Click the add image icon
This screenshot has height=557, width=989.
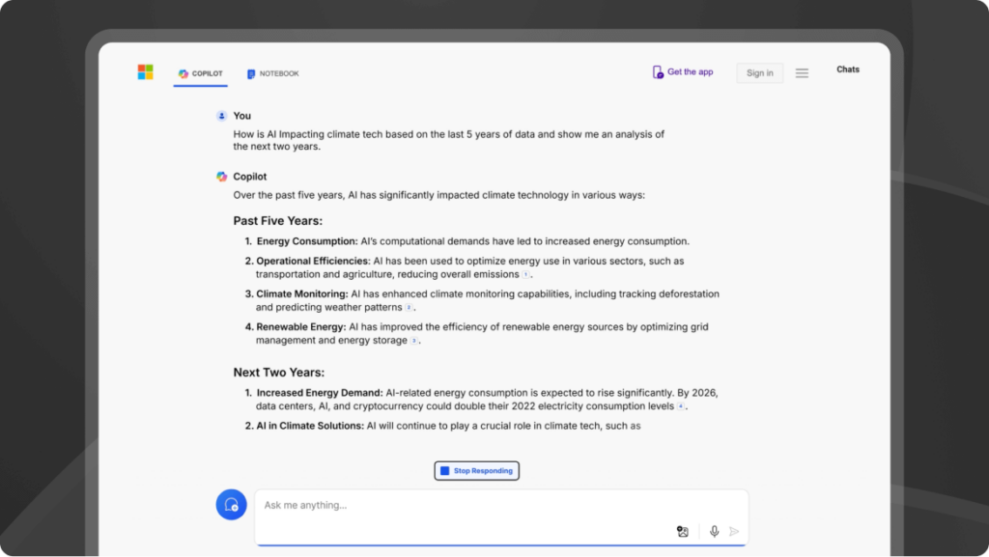click(683, 531)
